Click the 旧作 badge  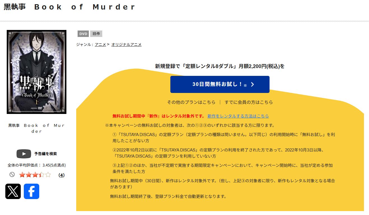(x=96, y=34)
